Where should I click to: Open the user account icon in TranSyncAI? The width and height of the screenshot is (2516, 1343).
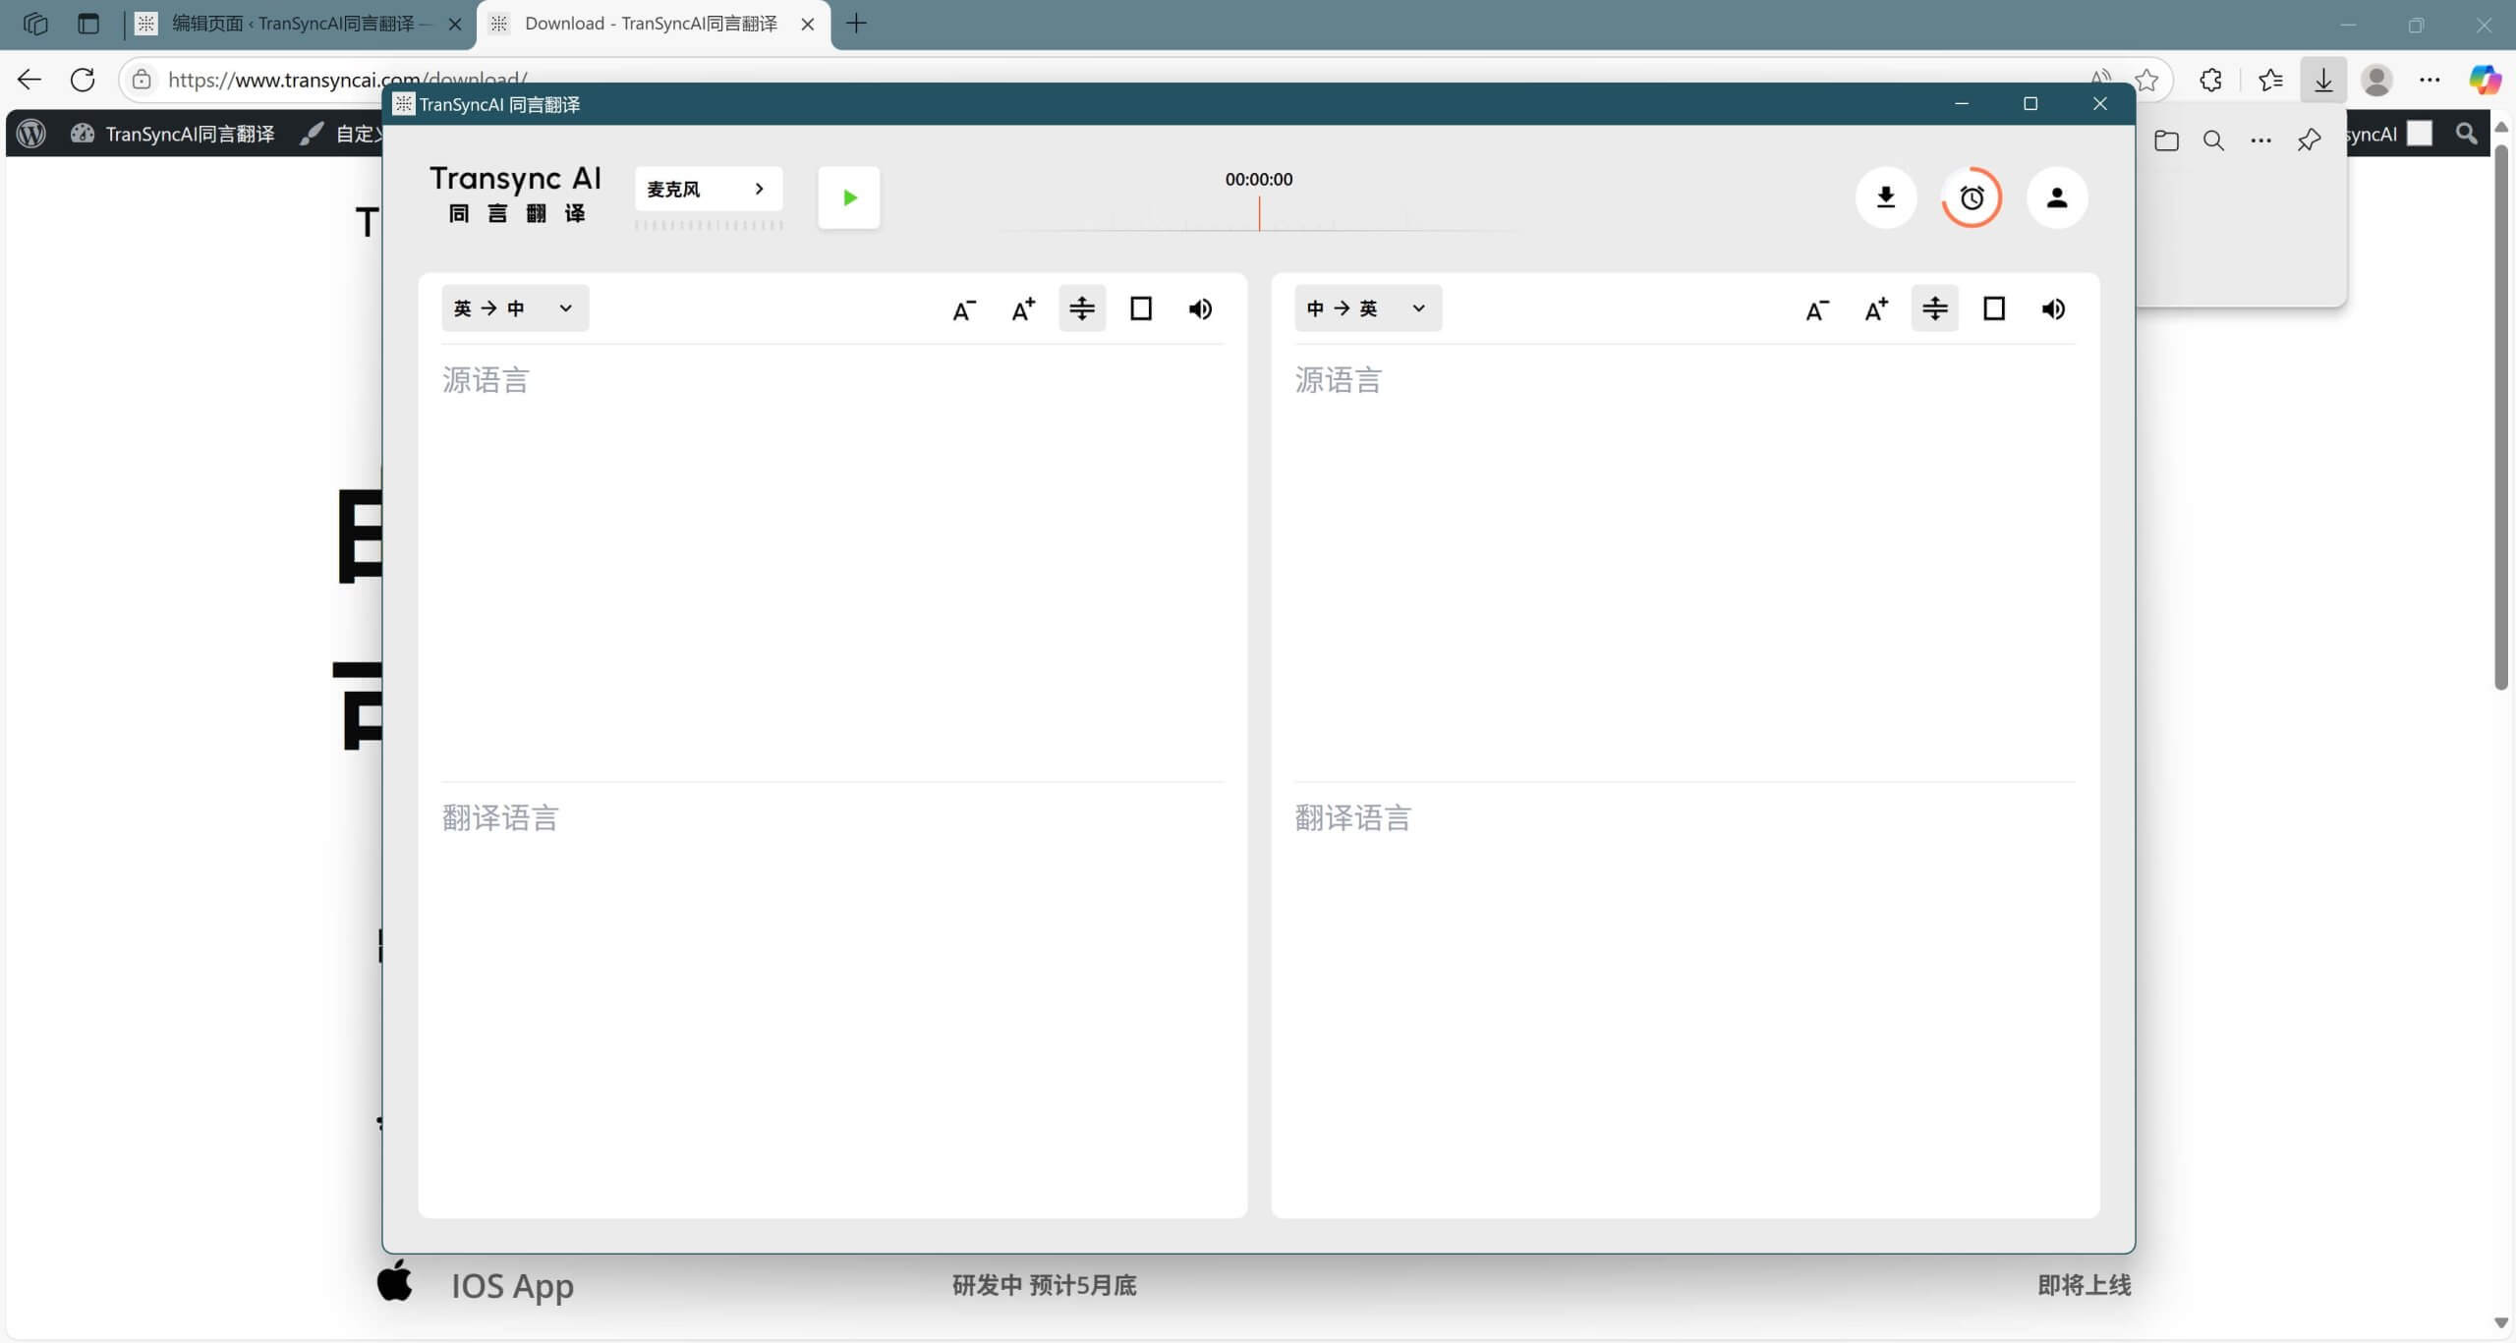pos(2057,197)
